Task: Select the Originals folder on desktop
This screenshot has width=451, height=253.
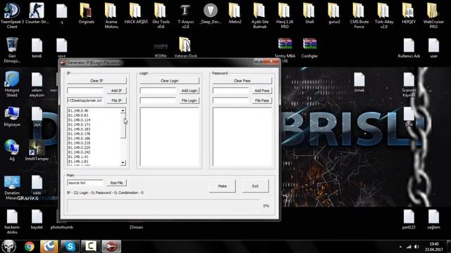Action: point(86,13)
